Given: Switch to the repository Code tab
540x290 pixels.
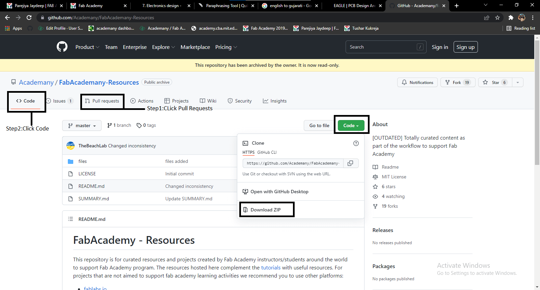Looking at the screenshot, I should pos(26,101).
